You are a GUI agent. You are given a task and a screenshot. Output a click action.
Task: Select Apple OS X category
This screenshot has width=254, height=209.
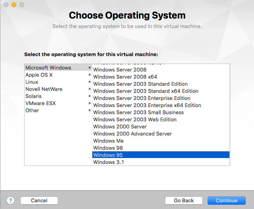tap(39, 75)
